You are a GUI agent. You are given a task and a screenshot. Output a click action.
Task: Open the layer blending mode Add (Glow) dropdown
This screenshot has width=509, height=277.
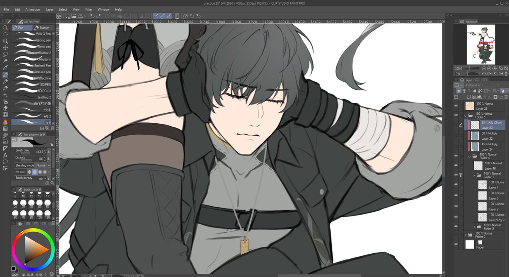pos(473,85)
